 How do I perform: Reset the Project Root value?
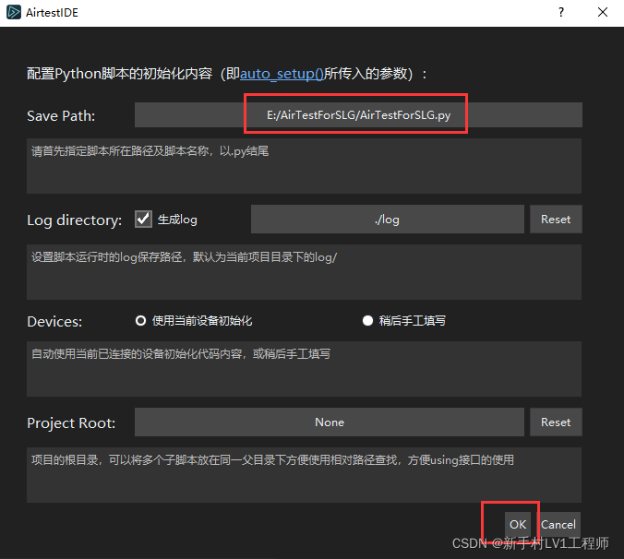[556, 422]
